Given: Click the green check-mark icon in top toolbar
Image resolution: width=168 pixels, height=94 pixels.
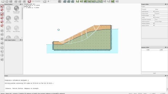Looking at the screenshot, I should [113, 1].
